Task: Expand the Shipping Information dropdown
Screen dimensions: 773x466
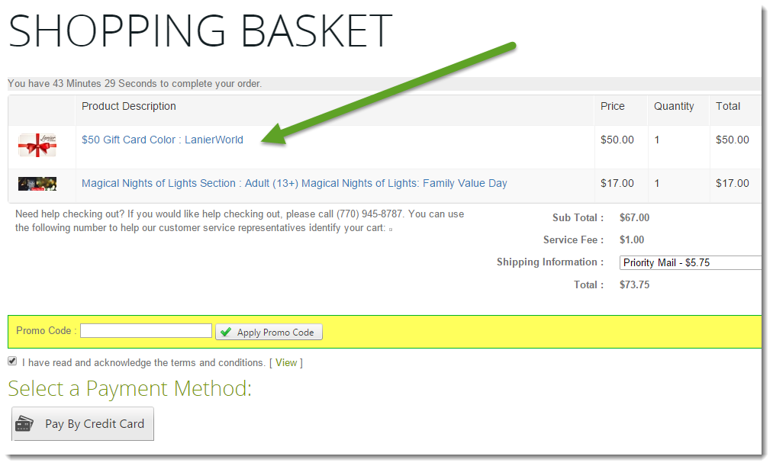Action: 691,262
